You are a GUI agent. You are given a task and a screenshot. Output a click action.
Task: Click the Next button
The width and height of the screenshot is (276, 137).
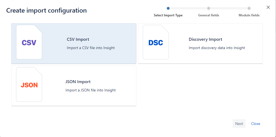coord(239,124)
